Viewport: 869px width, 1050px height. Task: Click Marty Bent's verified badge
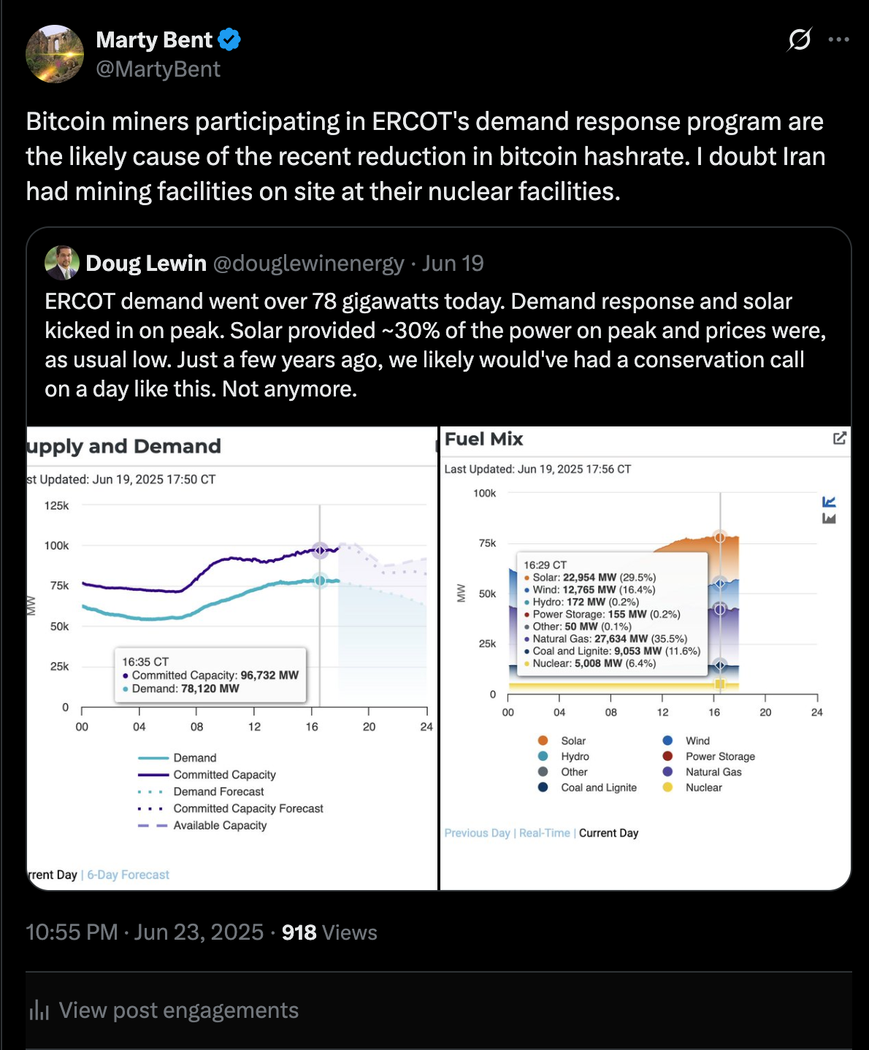coord(229,39)
